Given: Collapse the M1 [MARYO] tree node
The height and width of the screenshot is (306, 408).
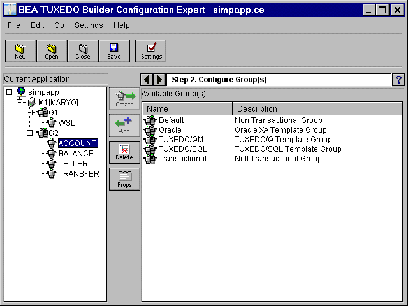Looking at the screenshot, I should pos(19,102).
